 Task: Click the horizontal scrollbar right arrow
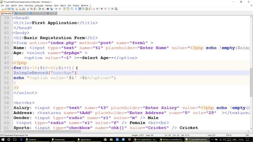pyautogui.click(x=248, y=131)
